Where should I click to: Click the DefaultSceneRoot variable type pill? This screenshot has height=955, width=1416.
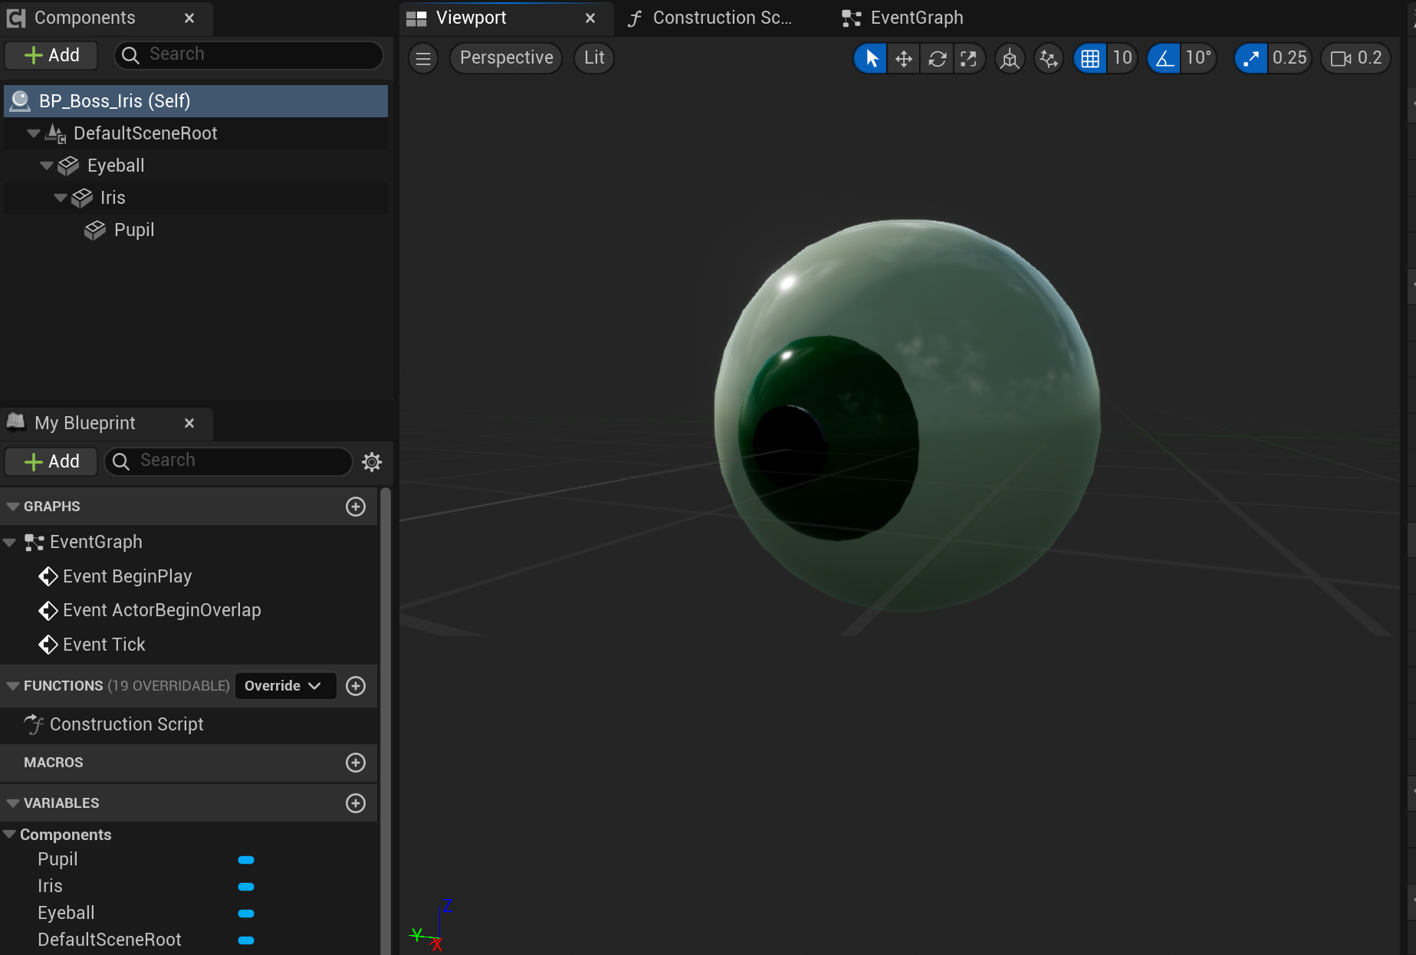(x=246, y=940)
